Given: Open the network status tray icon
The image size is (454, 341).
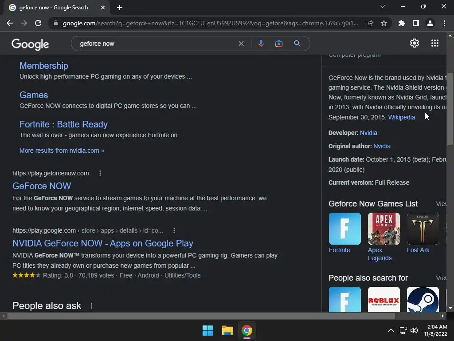Looking at the screenshot, I should click(x=403, y=330).
